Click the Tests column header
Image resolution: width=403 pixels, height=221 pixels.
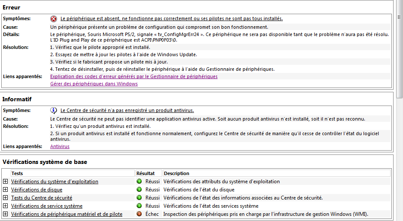[73, 173]
